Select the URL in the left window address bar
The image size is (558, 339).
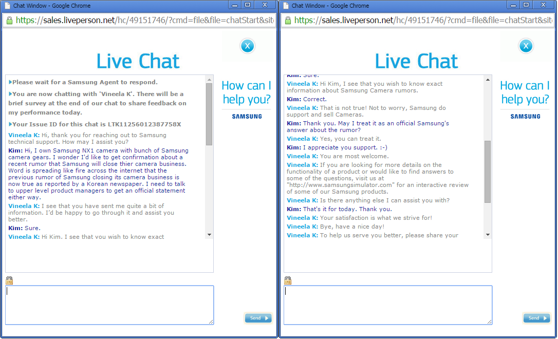click(145, 21)
